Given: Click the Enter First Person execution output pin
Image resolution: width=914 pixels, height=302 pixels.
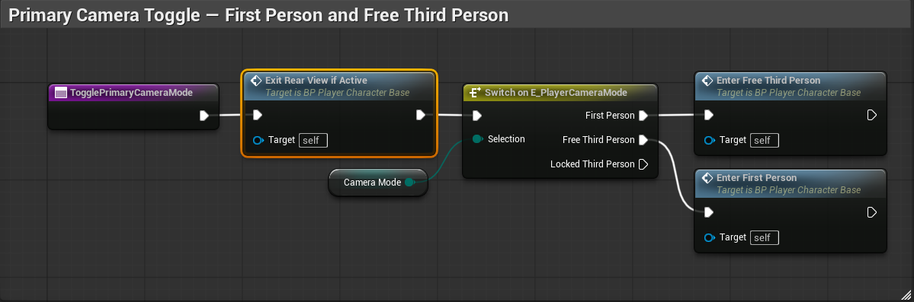Looking at the screenshot, I should (871, 212).
